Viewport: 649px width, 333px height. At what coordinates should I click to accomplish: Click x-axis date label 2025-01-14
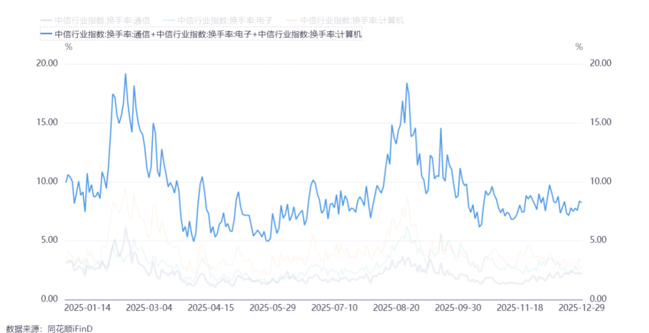point(87,308)
